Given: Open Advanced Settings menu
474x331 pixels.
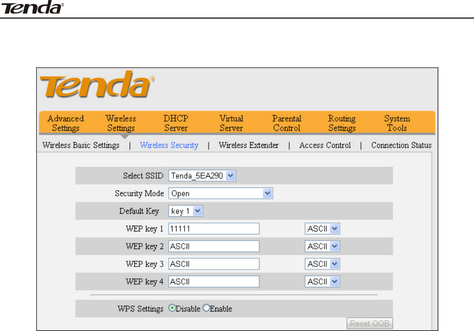Looking at the screenshot, I should pyautogui.click(x=65, y=123).
